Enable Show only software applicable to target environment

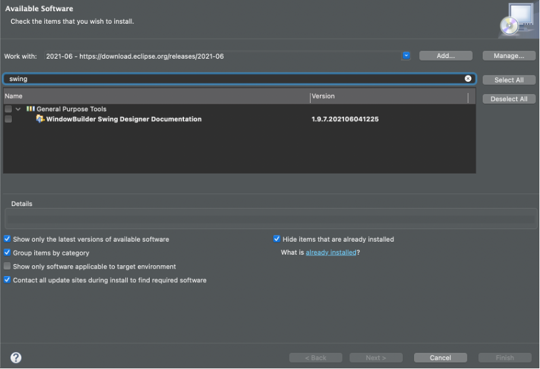tap(7, 266)
